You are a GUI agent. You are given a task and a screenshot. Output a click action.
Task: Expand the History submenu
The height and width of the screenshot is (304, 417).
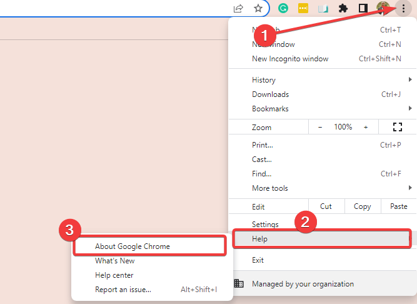323,80
